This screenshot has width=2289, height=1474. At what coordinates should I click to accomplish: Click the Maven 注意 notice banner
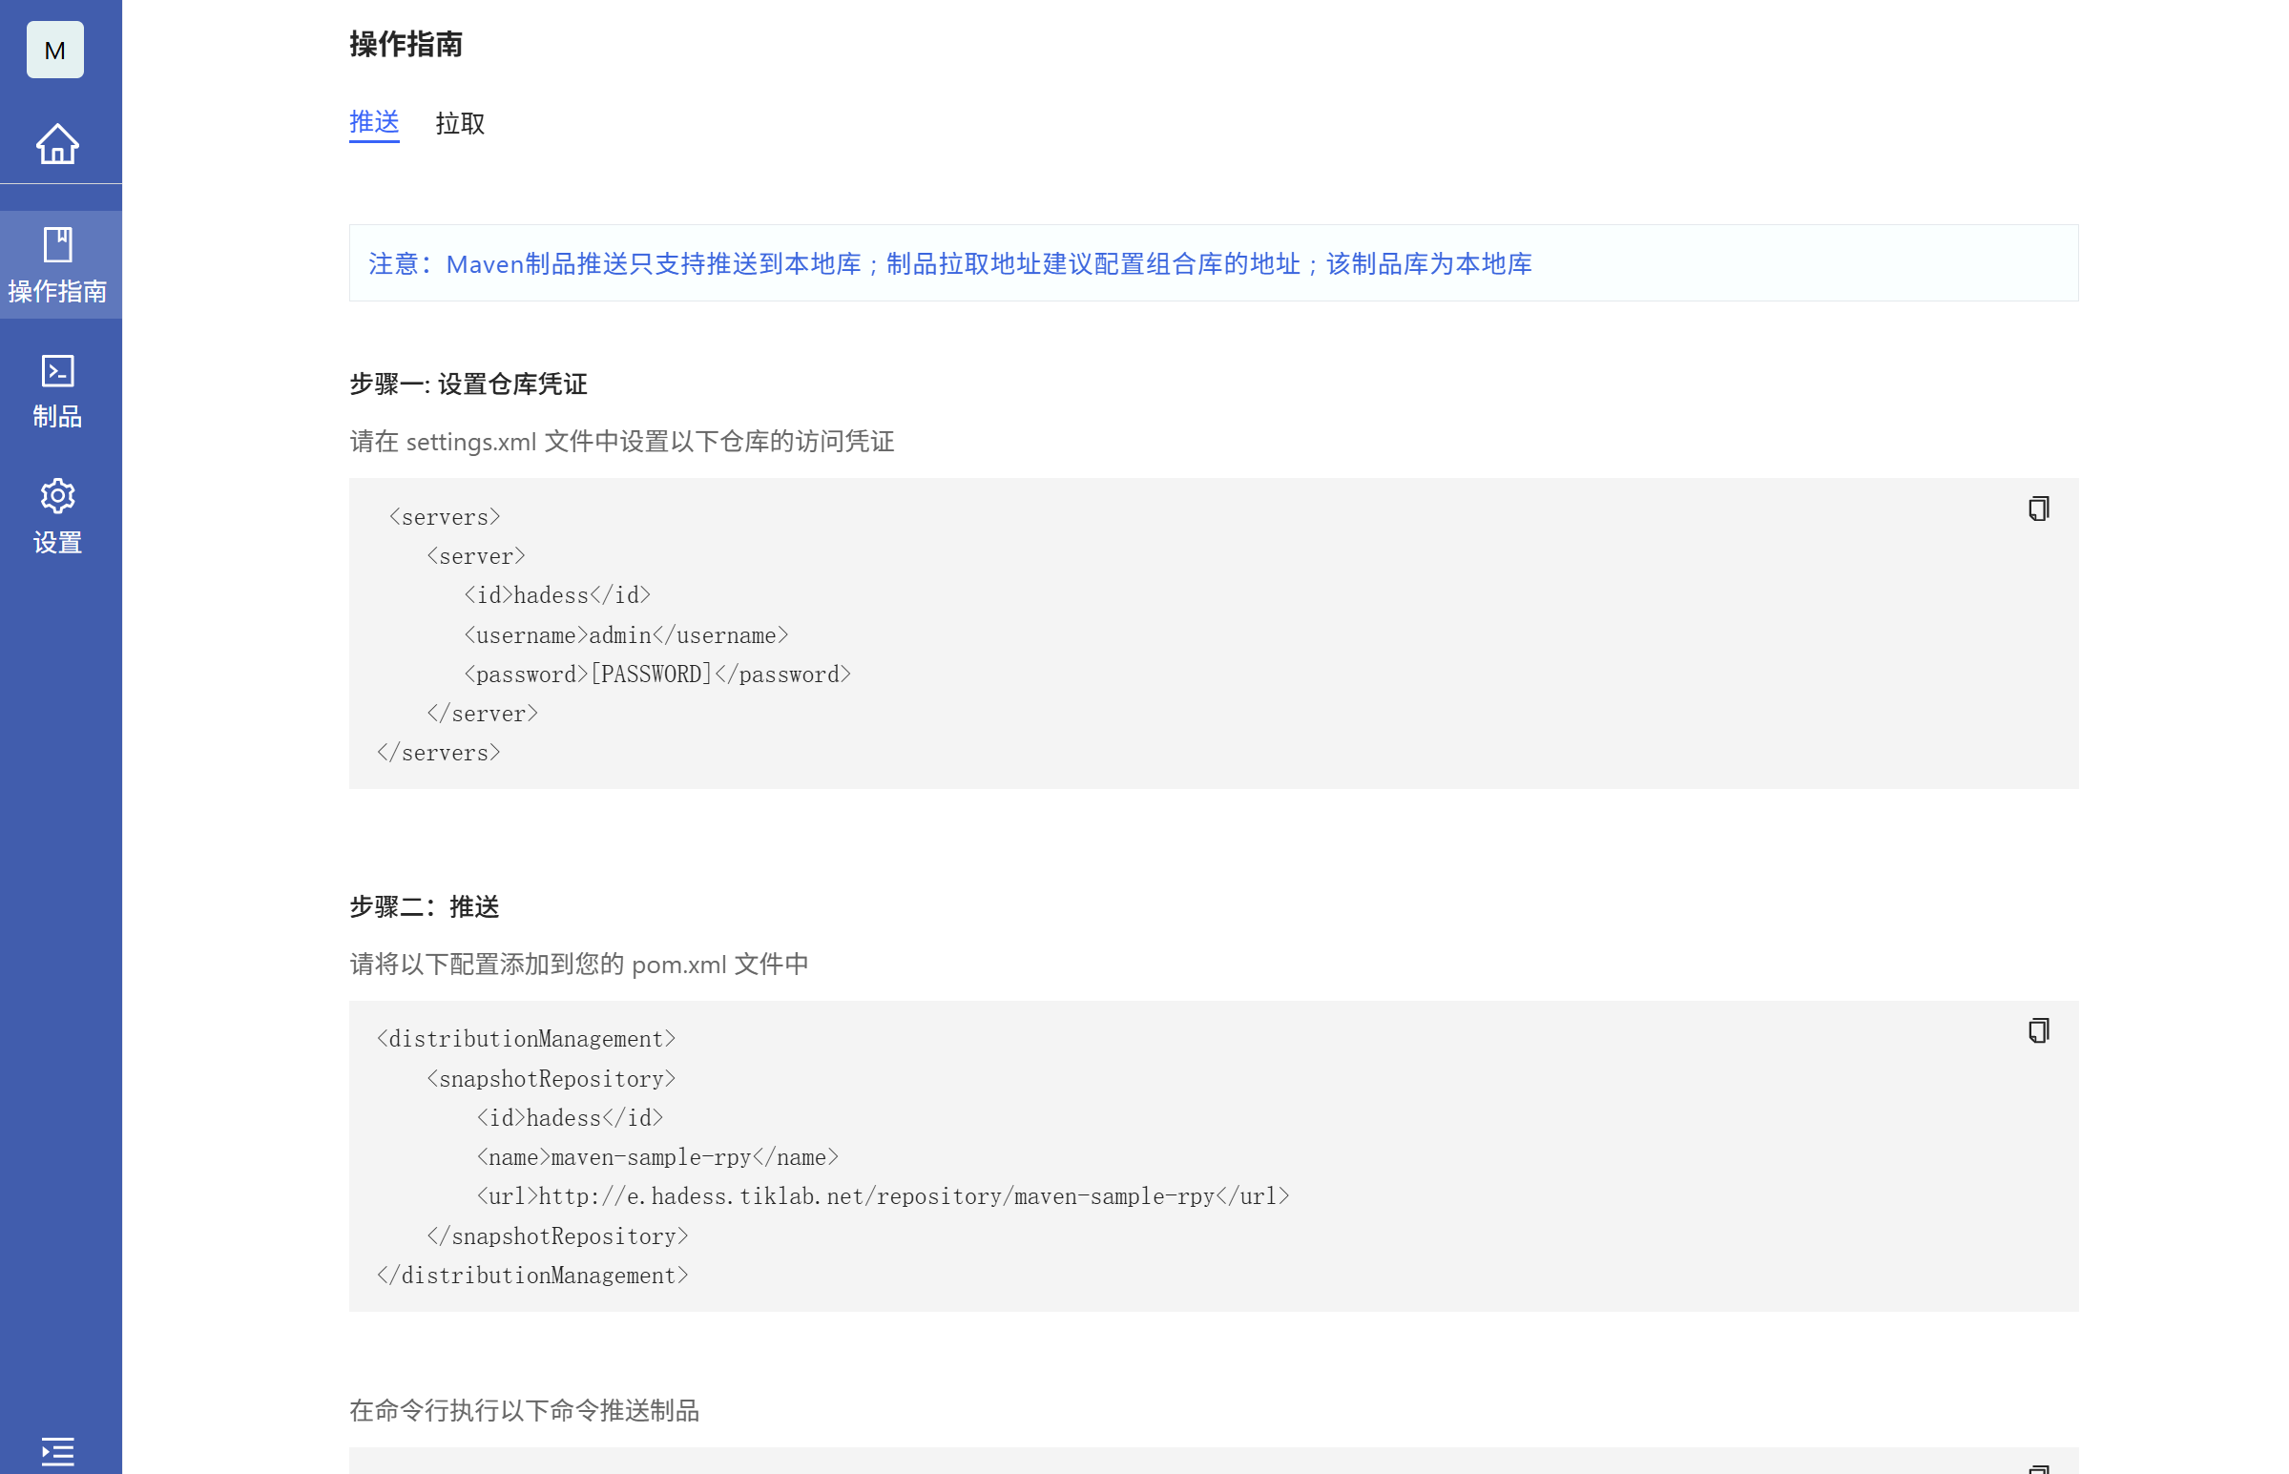pos(949,263)
